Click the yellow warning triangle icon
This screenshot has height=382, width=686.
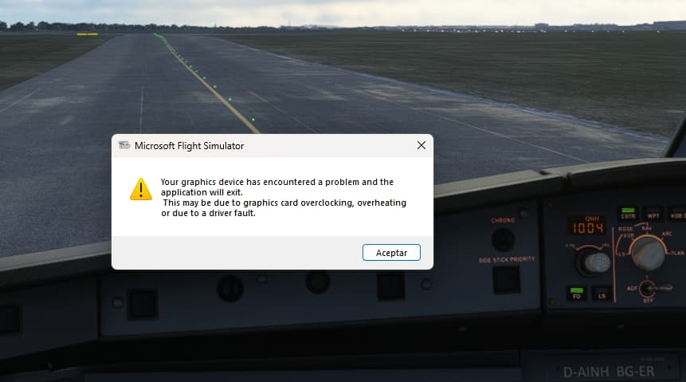pyautogui.click(x=141, y=189)
